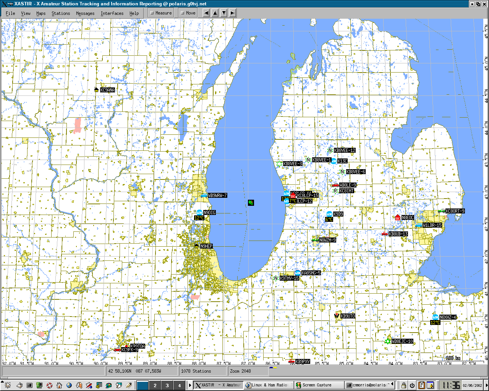
Task: Click the pan left arrow button
Action: coord(206,13)
